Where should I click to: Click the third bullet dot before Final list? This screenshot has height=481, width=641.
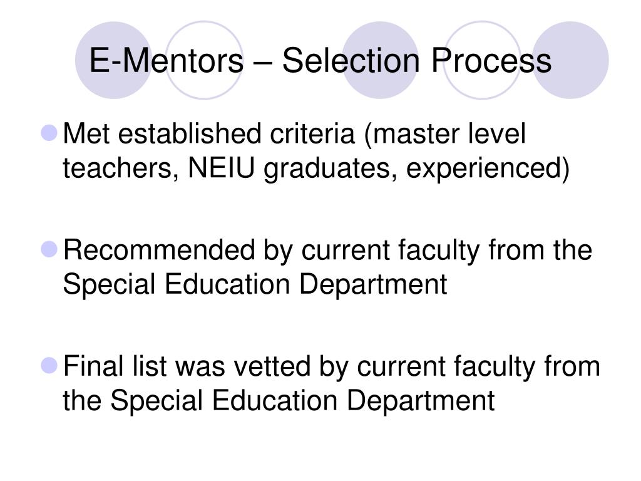click(49, 365)
